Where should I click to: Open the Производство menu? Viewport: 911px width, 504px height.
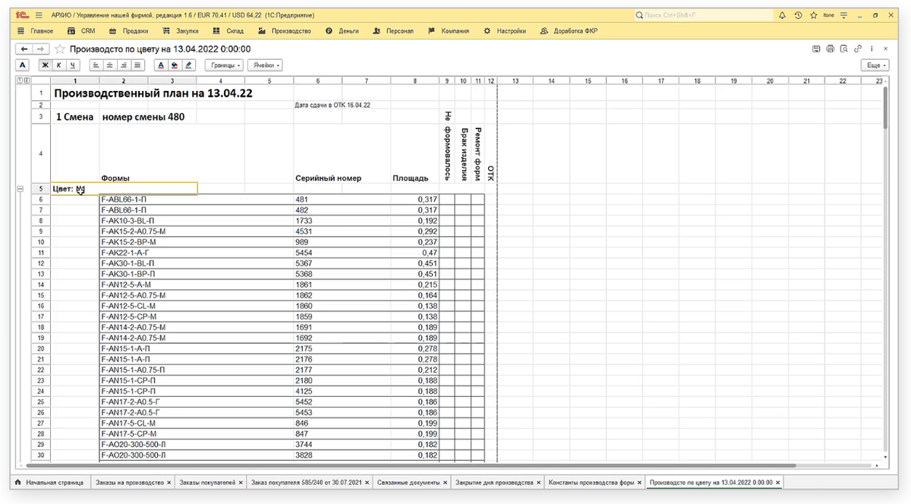285,31
